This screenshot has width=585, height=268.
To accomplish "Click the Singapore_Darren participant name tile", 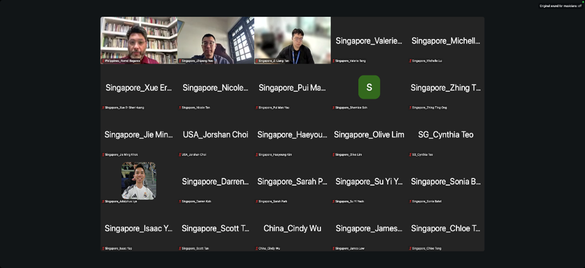I will pyautogui.click(x=215, y=181).
